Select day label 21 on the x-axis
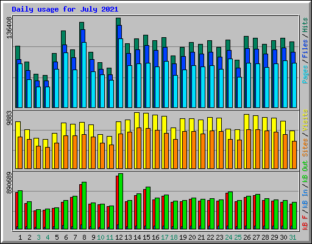This screenshot has width=312, height=244. coord(201,237)
